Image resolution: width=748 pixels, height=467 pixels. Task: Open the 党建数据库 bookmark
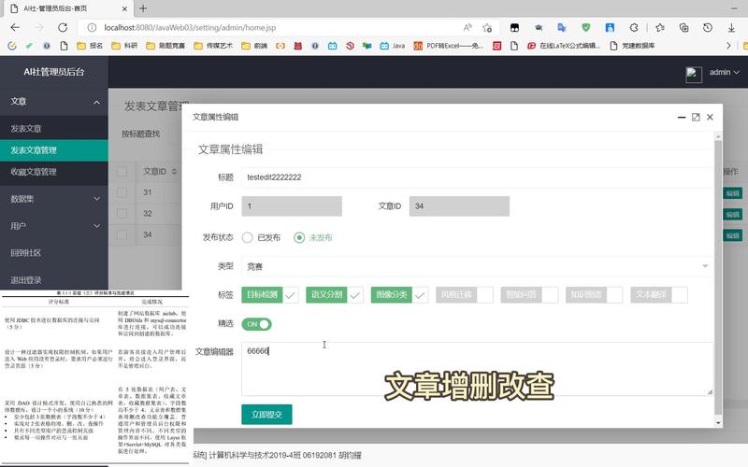[632, 46]
